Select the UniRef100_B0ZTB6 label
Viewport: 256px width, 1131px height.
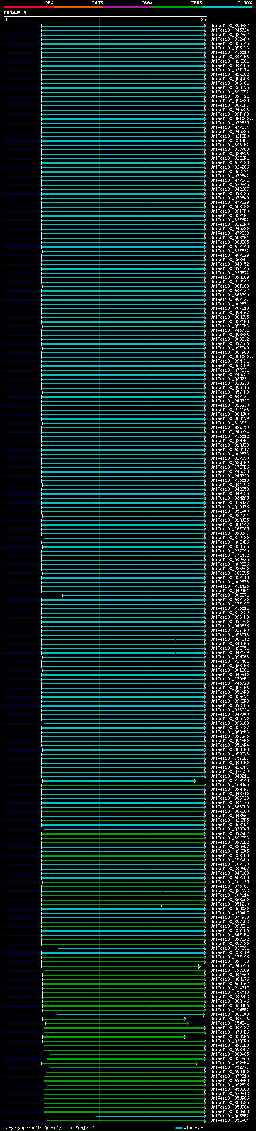coord(229,57)
